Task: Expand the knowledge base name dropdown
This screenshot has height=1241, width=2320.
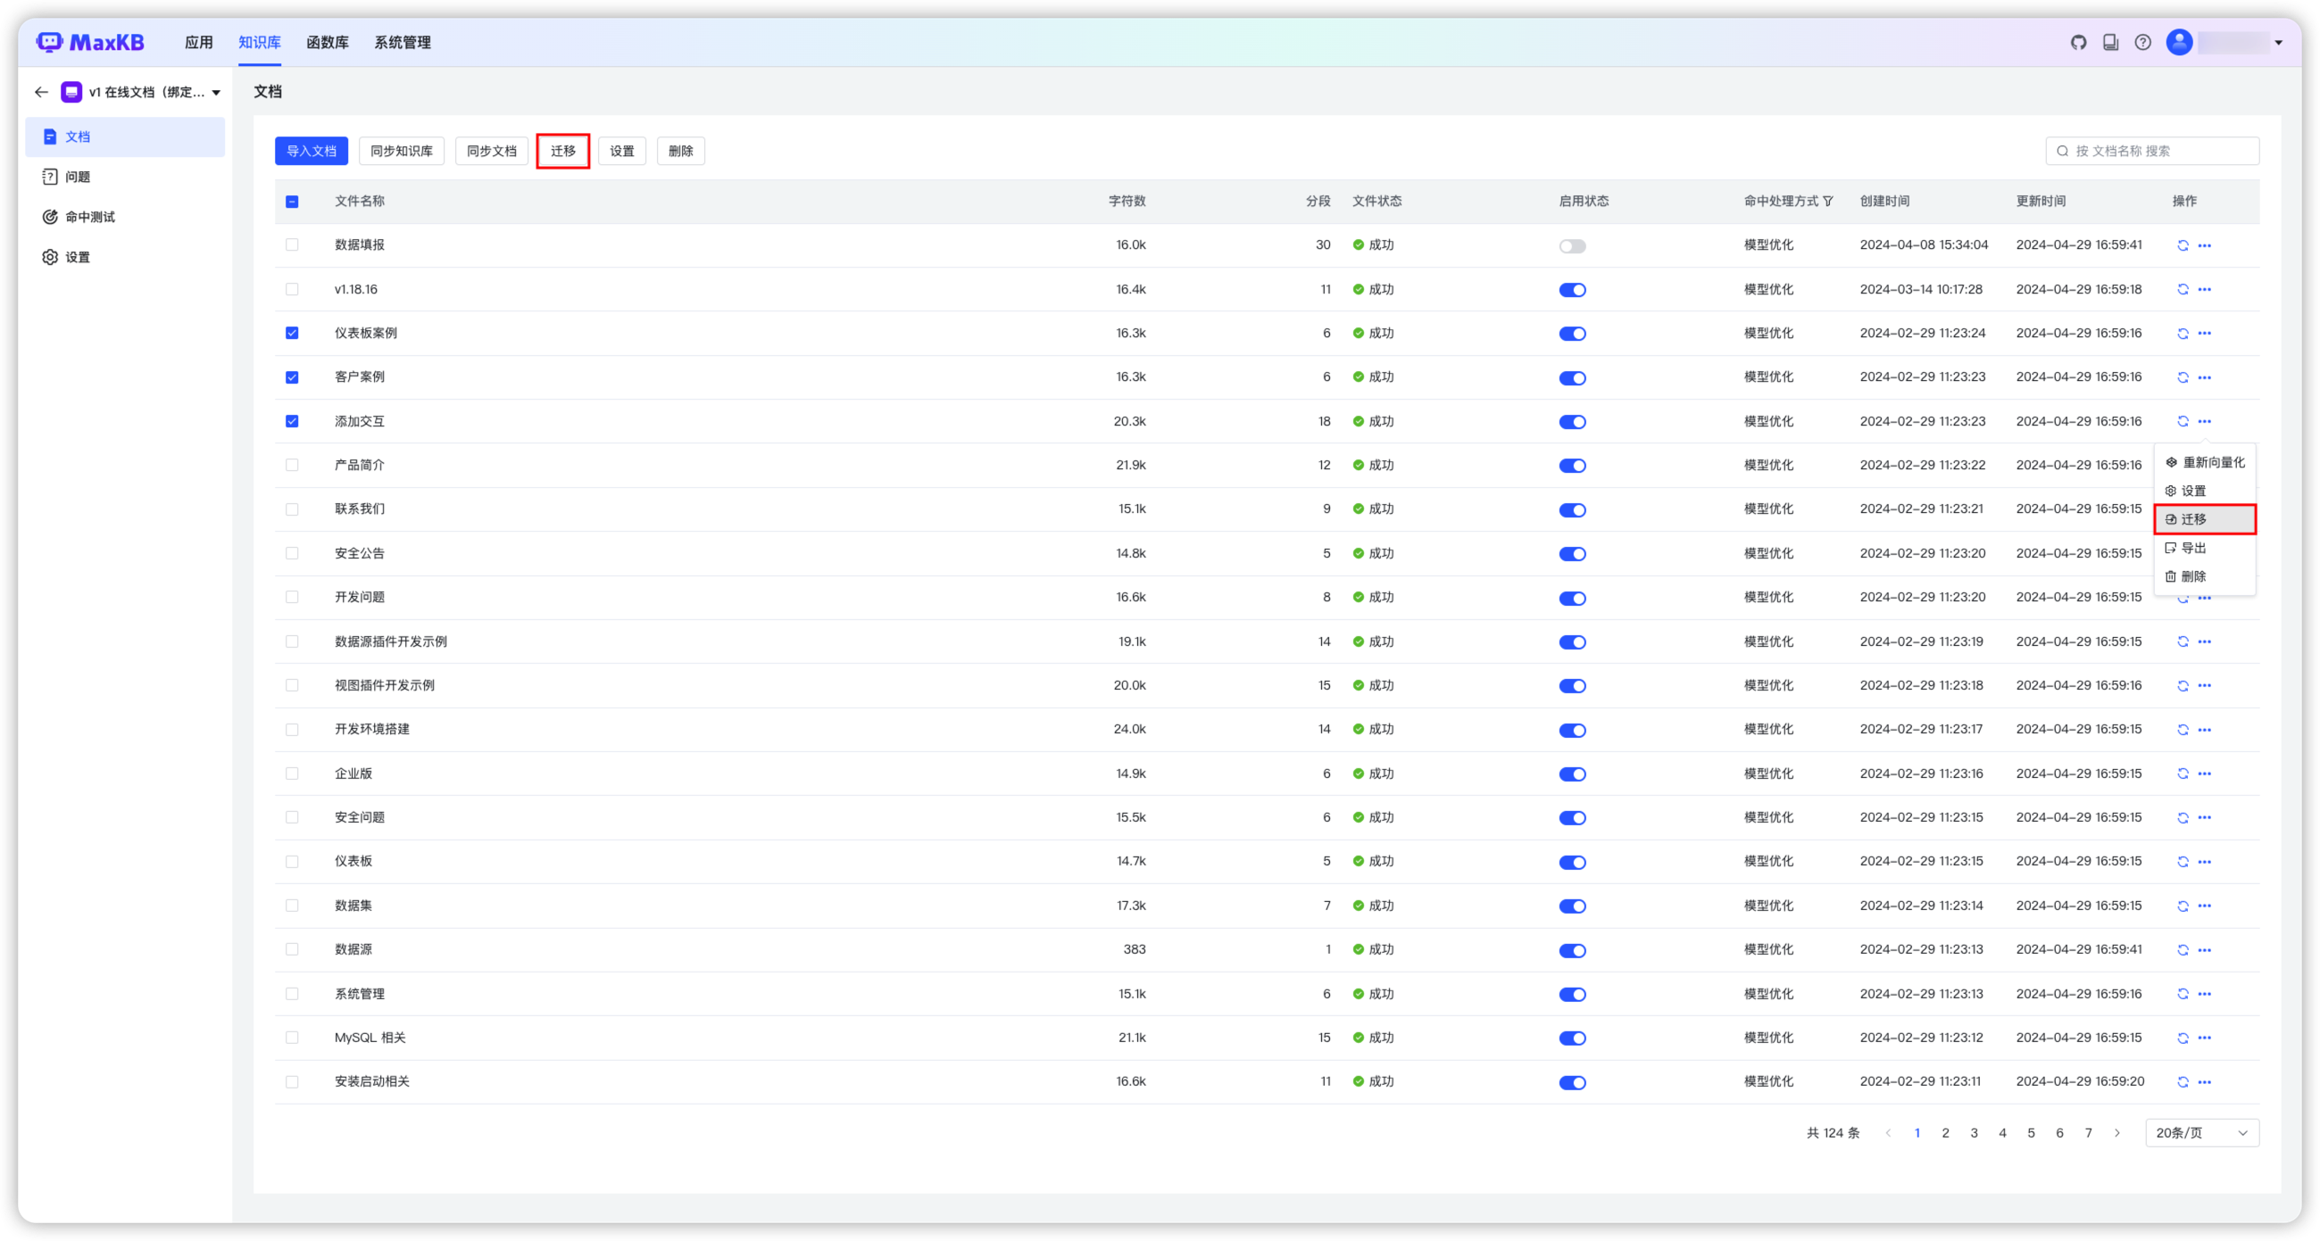Action: pos(216,93)
